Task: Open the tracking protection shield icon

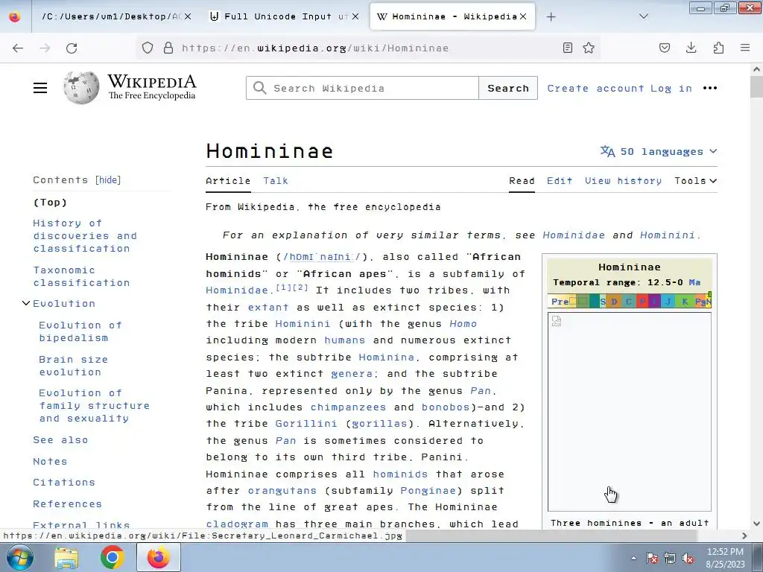Action: (x=148, y=48)
